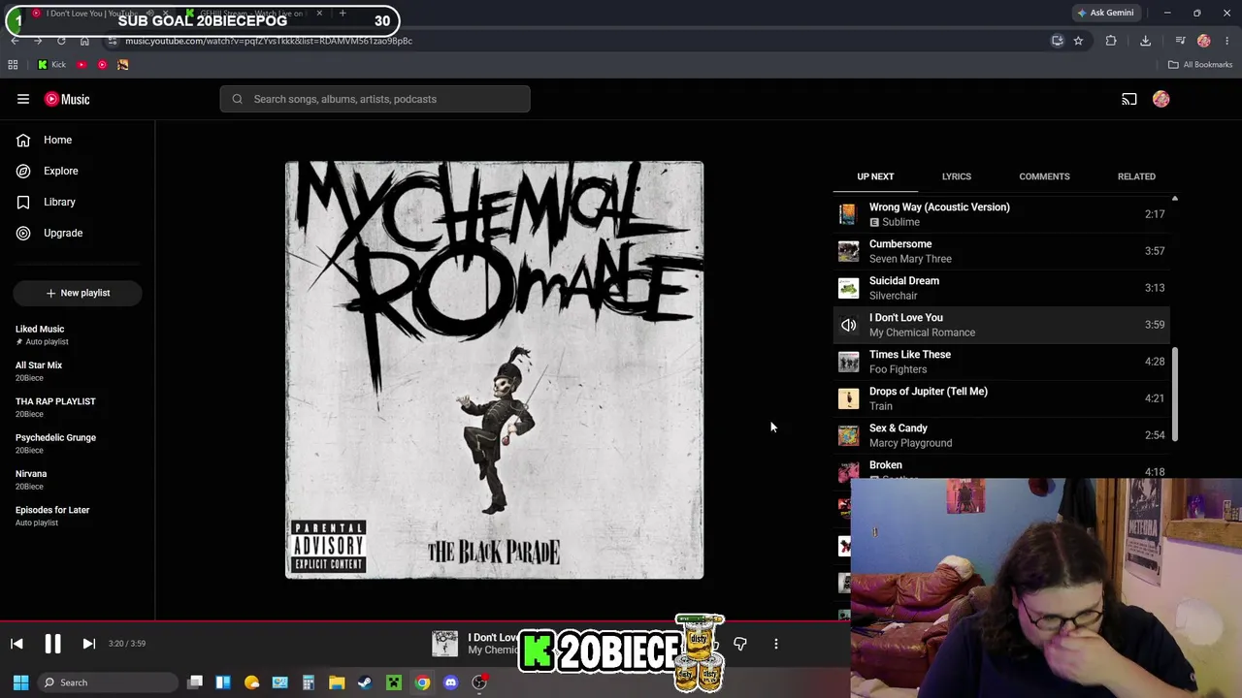Open the YouTube Music guide hamburger menu
This screenshot has height=698, width=1242.
(23, 99)
